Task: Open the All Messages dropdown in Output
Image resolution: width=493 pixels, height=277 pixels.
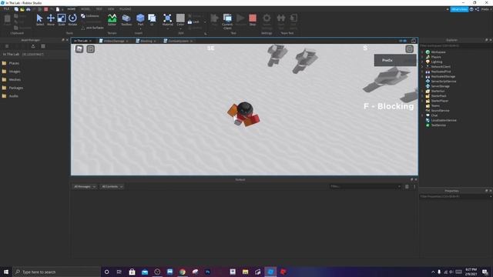Action: [84, 186]
